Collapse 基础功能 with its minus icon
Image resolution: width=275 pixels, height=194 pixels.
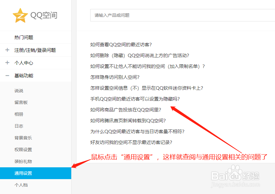pyautogui.click(x=7, y=75)
